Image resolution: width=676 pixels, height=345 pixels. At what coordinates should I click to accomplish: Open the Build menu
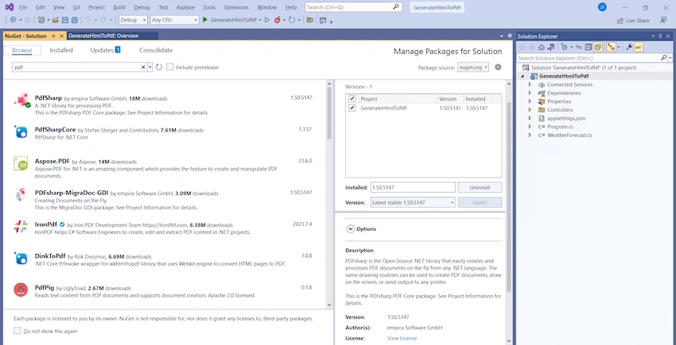pos(119,7)
